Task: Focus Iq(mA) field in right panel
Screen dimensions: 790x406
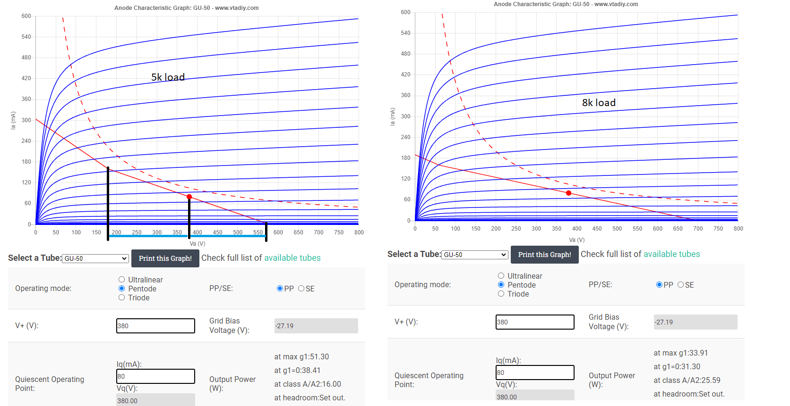Action: point(535,373)
